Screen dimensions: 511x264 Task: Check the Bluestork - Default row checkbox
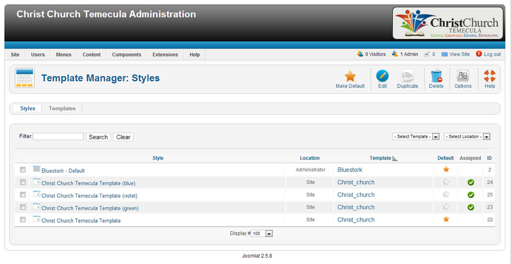[x=23, y=170]
